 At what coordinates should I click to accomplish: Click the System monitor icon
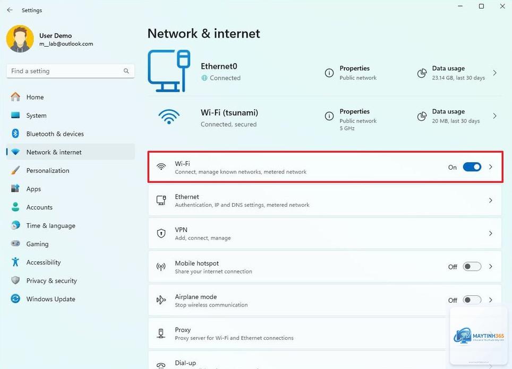point(15,115)
